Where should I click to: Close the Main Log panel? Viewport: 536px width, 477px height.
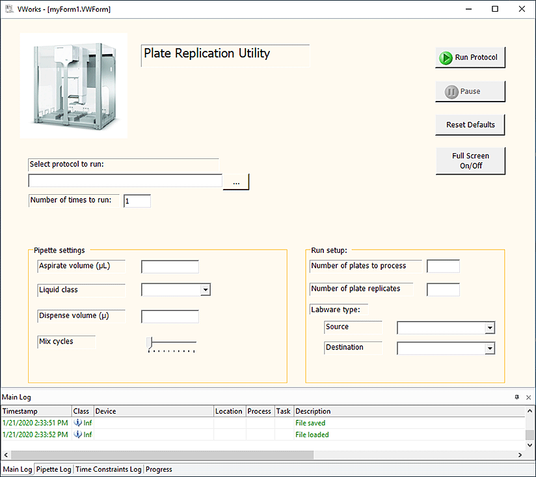[x=528, y=397]
